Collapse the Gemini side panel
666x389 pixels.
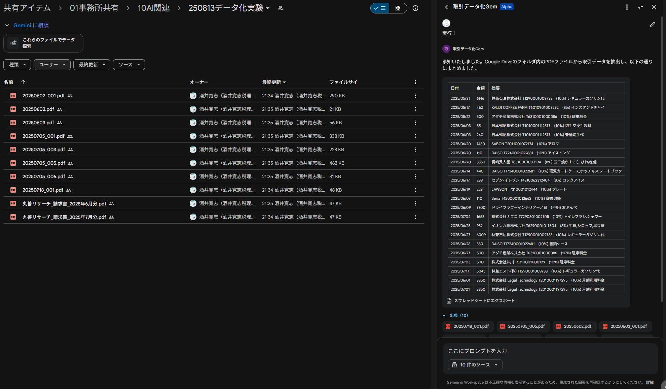click(x=640, y=7)
